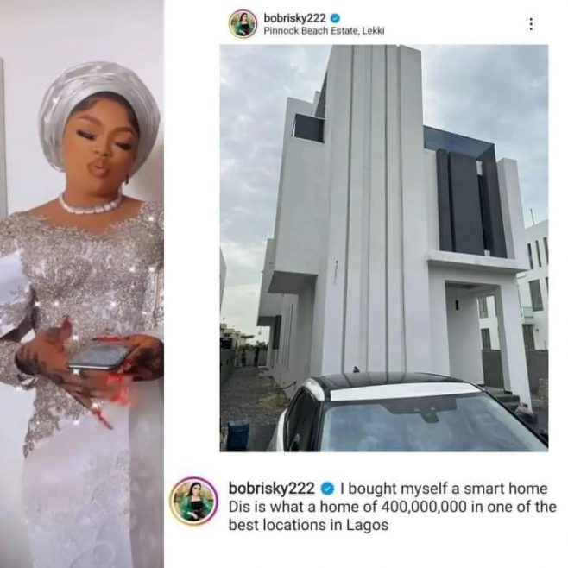Click the neighboring building right of house

536,285
